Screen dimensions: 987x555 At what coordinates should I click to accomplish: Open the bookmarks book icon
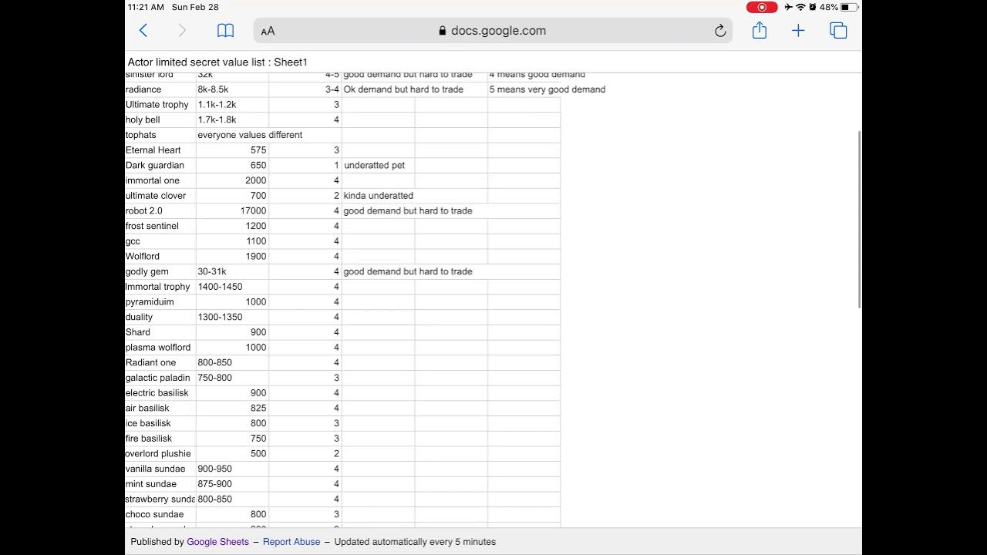pos(225,31)
